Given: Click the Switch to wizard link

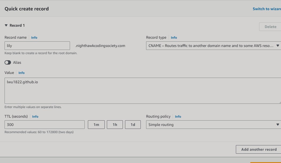Looking at the screenshot, I should pyautogui.click(x=267, y=9).
